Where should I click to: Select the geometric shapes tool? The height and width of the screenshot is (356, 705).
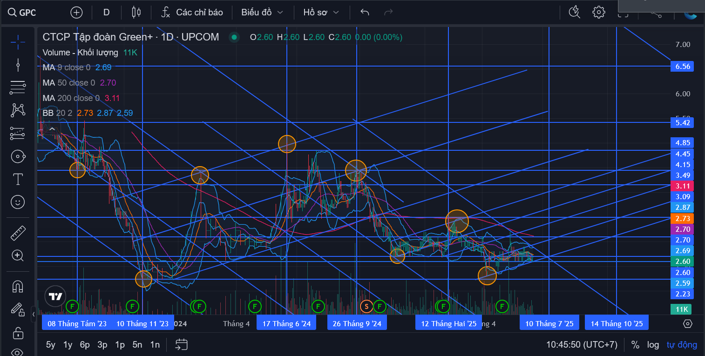click(18, 156)
